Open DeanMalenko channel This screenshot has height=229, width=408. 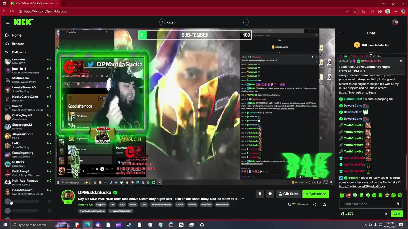pos(28,192)
